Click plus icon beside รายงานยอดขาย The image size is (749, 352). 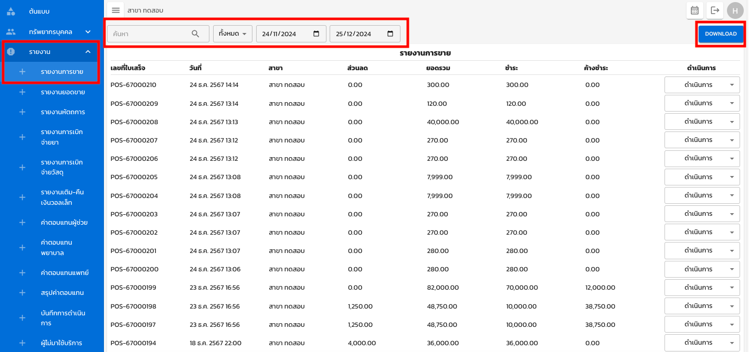[x=22, y=92]
